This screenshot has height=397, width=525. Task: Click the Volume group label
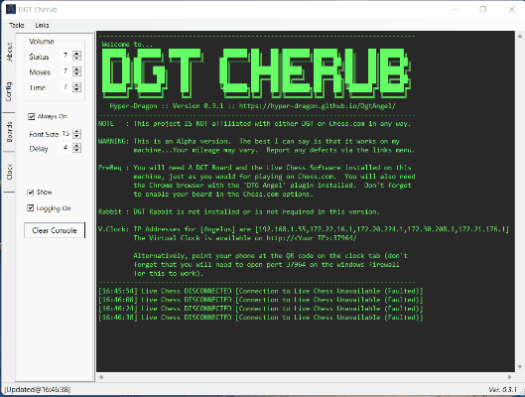point(42,42)
